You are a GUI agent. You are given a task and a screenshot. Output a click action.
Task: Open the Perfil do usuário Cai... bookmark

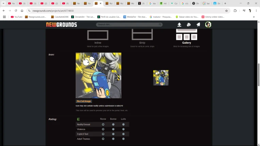[109, 17]
